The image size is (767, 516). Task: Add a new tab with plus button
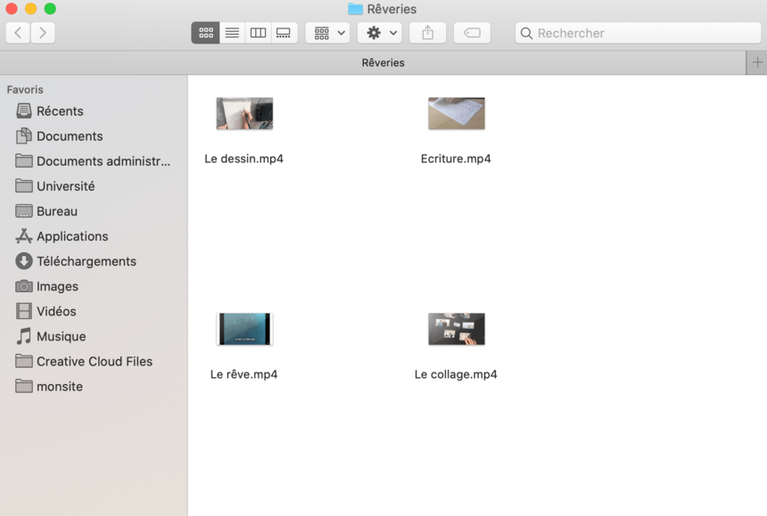coord(757,62)
